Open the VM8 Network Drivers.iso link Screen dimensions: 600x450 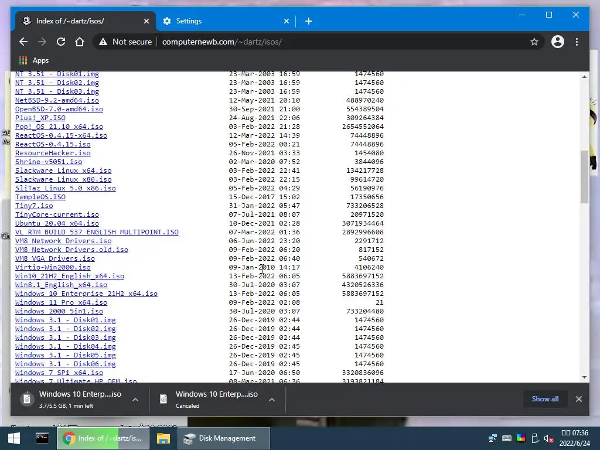click(x=63, y=241)
